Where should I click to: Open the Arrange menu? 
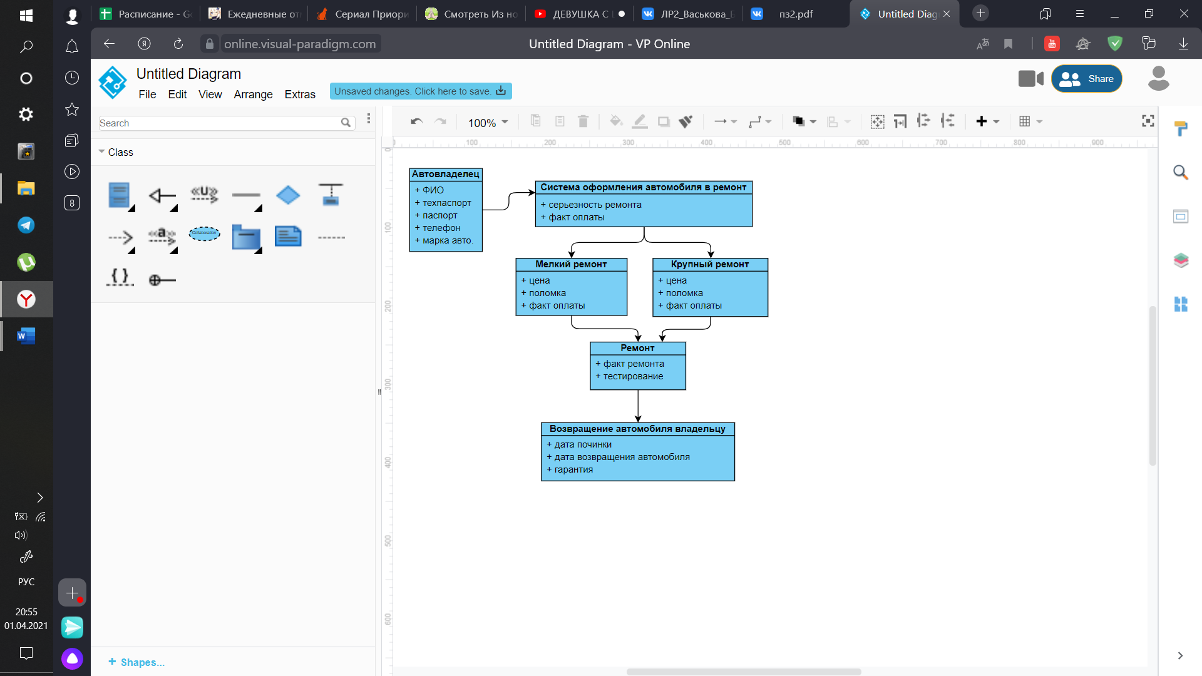tap(253, 95)
